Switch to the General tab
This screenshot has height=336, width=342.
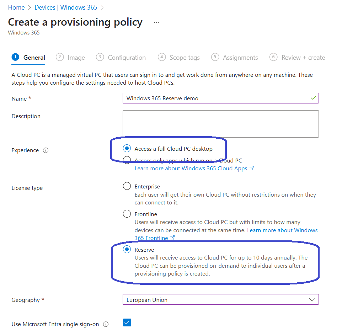34,58
